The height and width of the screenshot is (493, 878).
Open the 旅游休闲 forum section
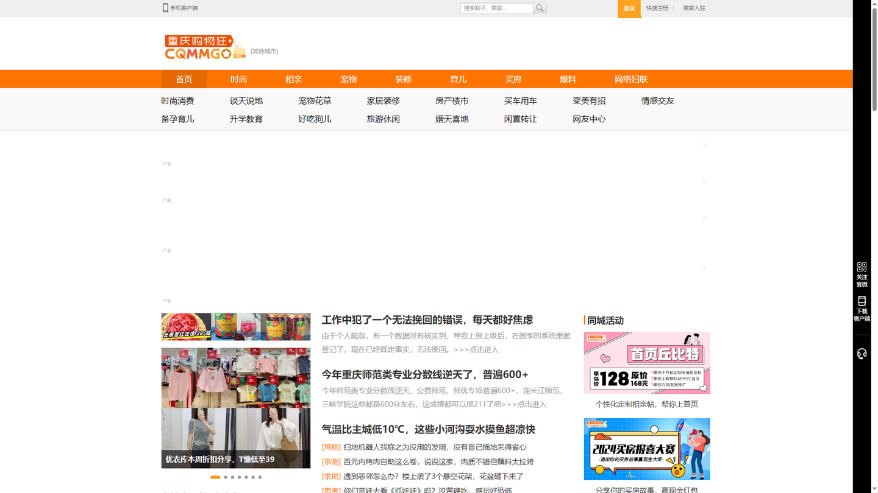pyautogui.click(x=384, y=119)
